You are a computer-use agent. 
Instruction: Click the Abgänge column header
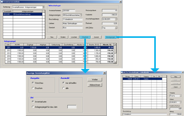click(43, 45)
